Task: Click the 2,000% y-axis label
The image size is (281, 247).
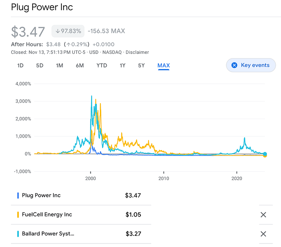Action: [x=23, y=119]
